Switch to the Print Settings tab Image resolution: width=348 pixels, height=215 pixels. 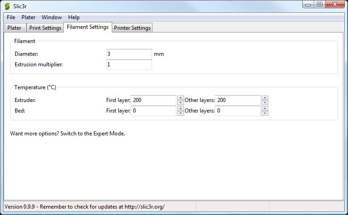tap(45, 28)
